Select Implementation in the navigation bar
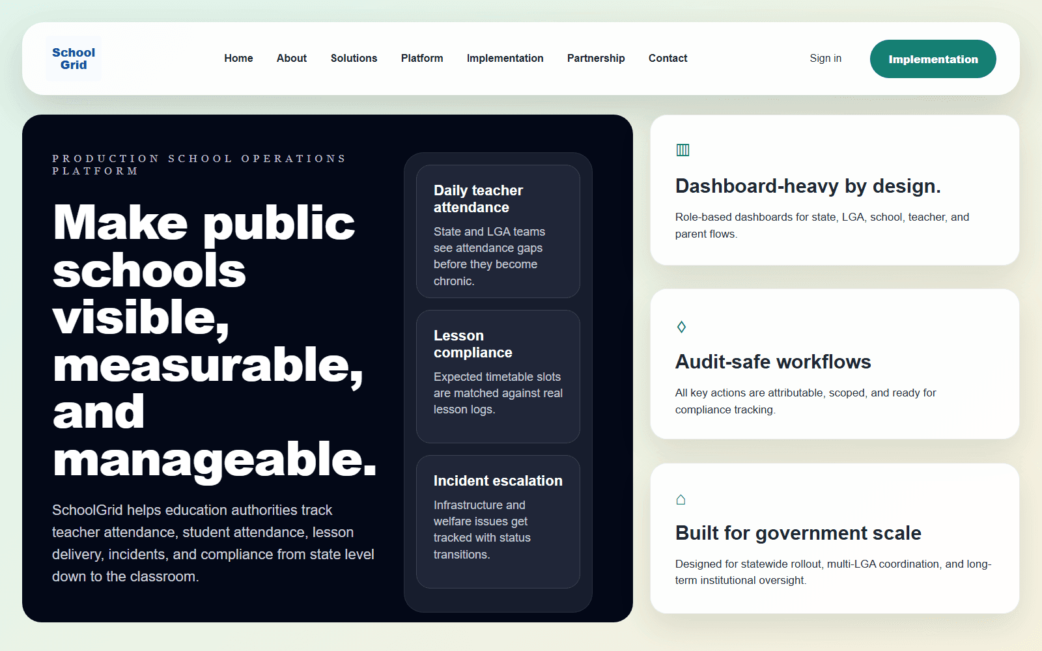This screenshot has width=1042, height=651. click(x=505, y=58)
